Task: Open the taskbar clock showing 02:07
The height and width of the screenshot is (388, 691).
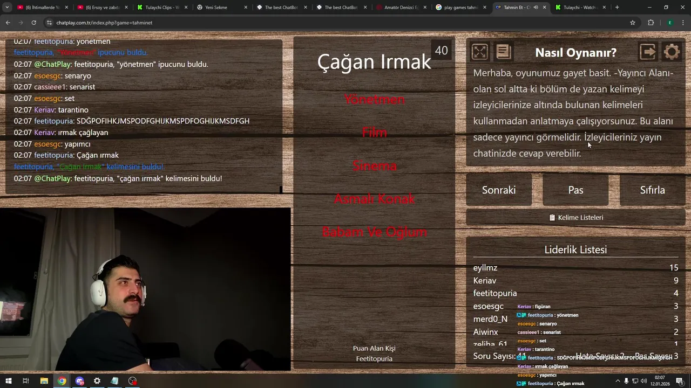Action: (x=660, y=381)
